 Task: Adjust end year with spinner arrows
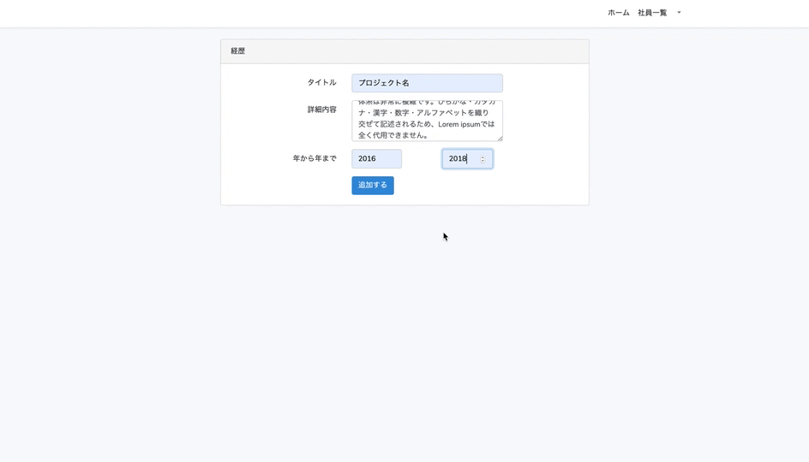click(x=482, y=159)
